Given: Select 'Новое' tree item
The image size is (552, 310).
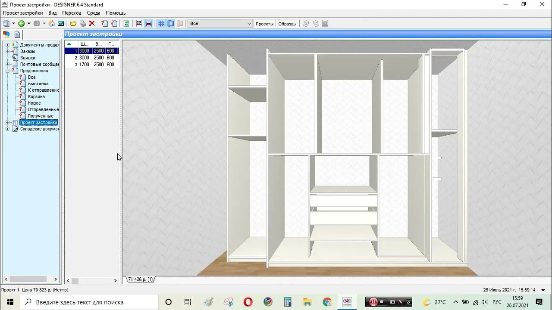Looking at the screenshot, I should pos(34,103).
